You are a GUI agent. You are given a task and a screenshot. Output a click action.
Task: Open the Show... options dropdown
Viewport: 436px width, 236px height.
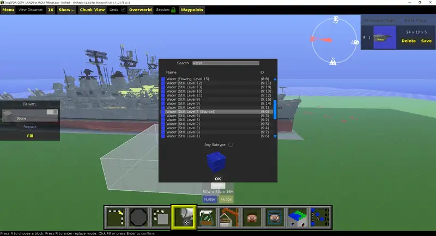[66, 10]
